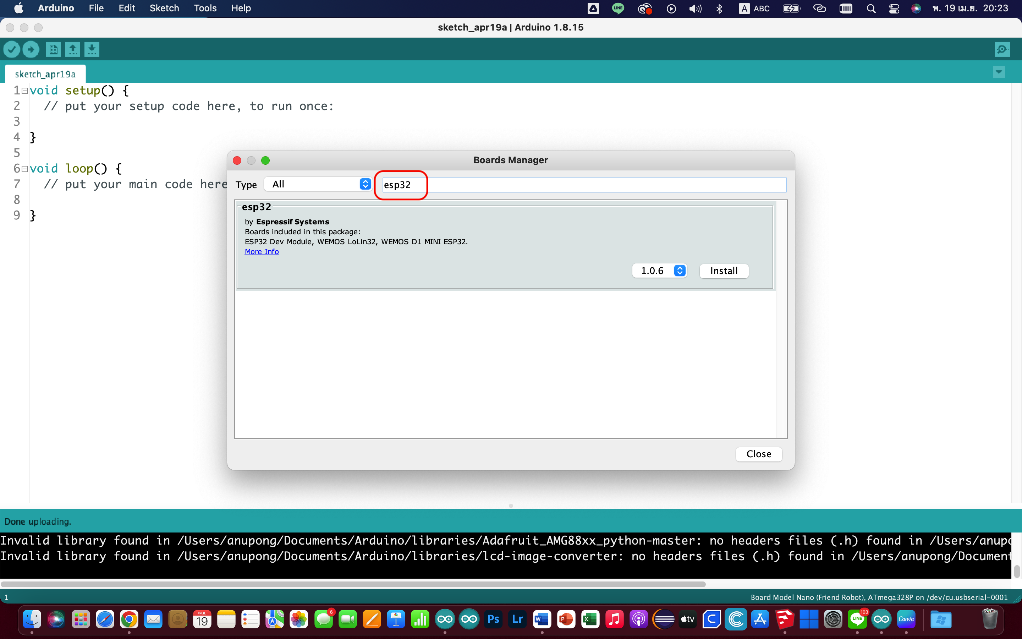
Task: Open Calendar from the Dock
Action: click(202, 619)
